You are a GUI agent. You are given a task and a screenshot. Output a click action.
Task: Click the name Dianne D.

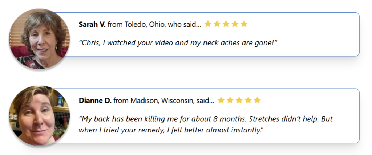click(95, 101)
